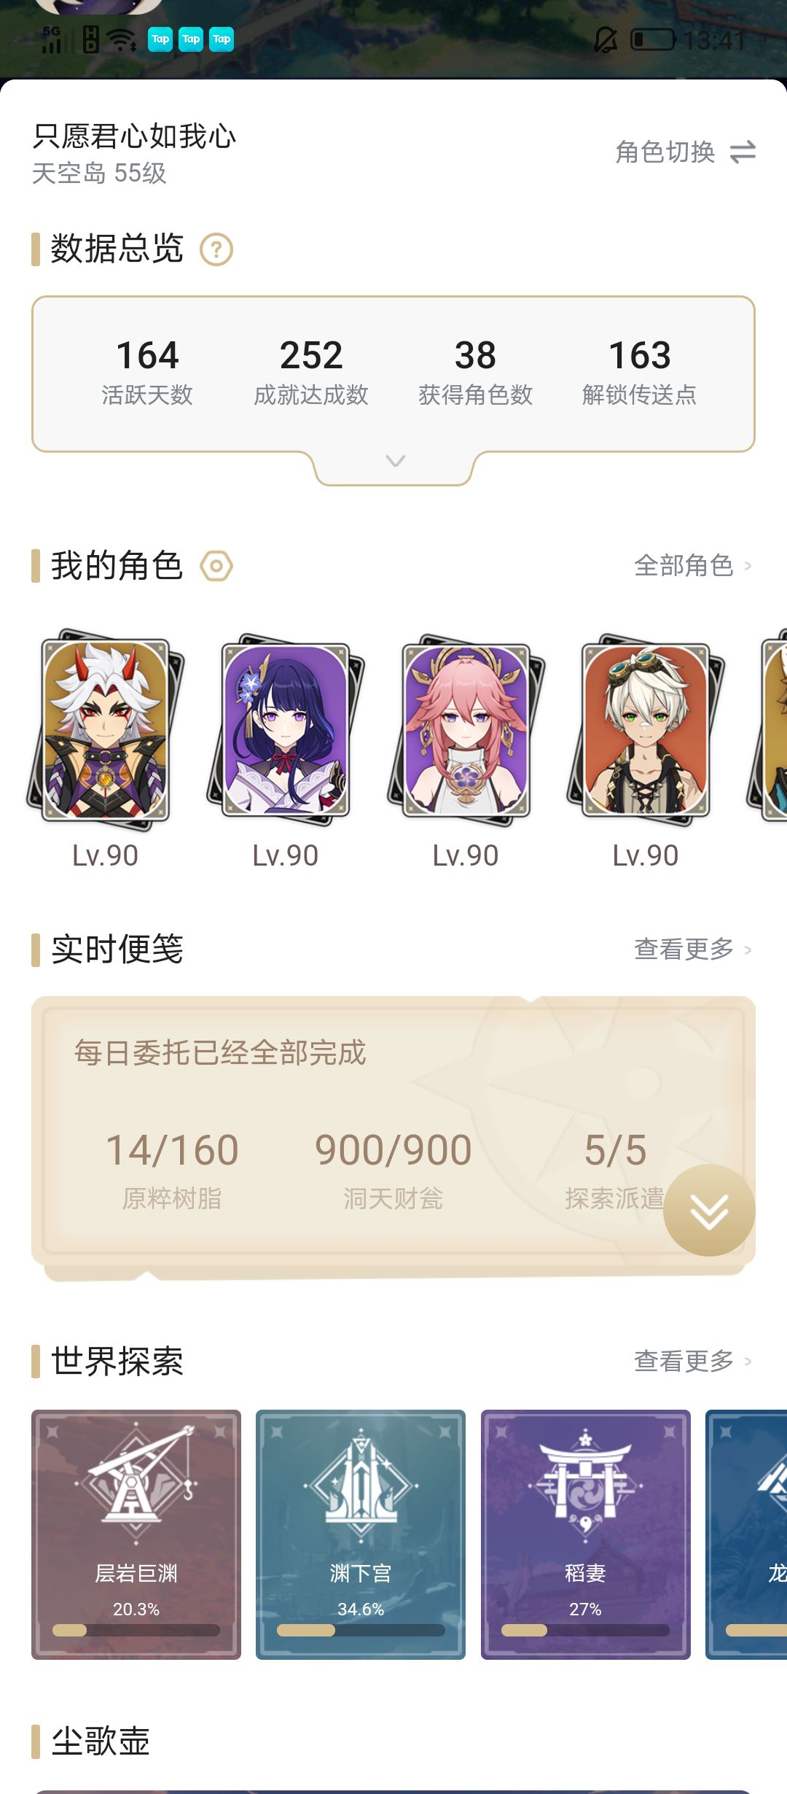Open 查看更多 next to 实时便笺
Image resolution: width=787 pixels, height=1794 pixels.
692,950
